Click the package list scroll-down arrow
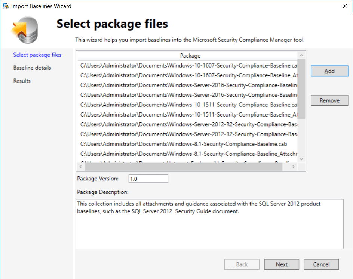353x279 pixels. [x=301, y=159]
